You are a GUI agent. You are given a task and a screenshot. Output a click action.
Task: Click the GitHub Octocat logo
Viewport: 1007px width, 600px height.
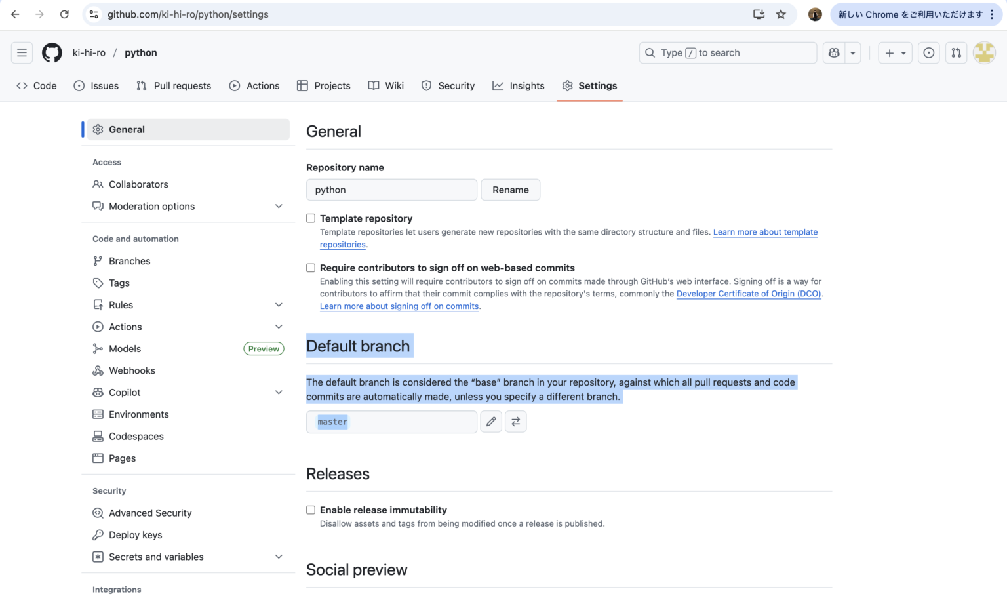pyautogui.click(x=52, y=52)
